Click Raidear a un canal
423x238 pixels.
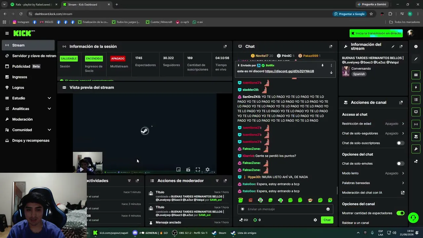point(355,223)
